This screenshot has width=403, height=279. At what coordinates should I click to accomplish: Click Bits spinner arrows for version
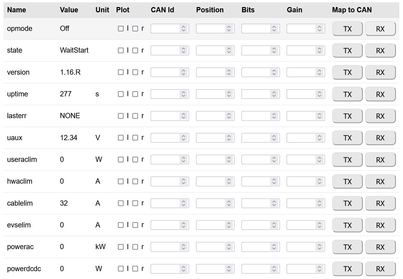click(274, 72)
